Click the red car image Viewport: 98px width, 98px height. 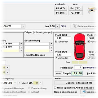pyautogui.click(x=80, y=46)
